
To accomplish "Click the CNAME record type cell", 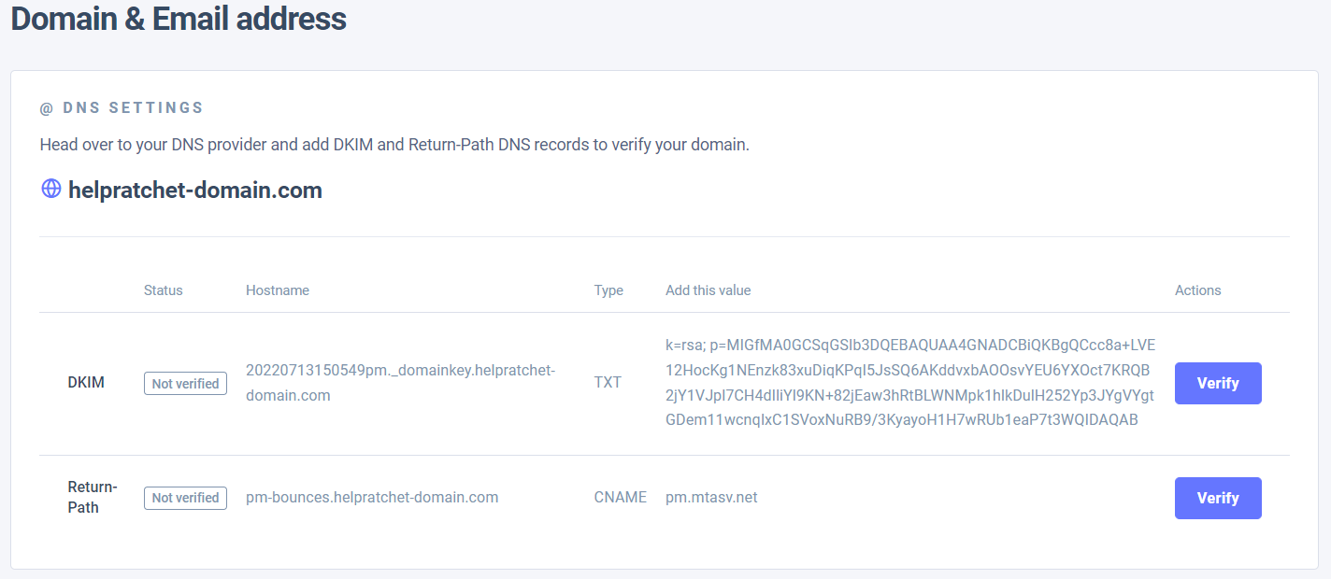I will (620, 498).
